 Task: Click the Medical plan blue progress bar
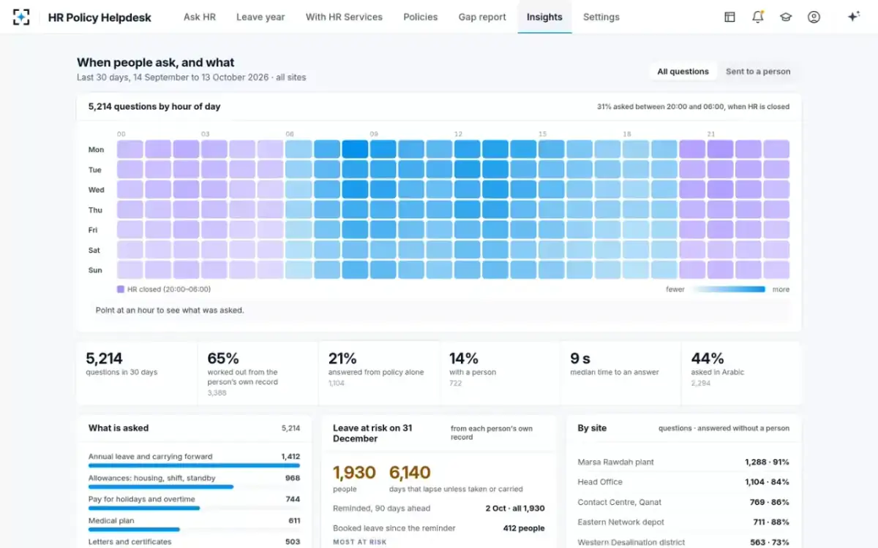[x=134, y=530]
